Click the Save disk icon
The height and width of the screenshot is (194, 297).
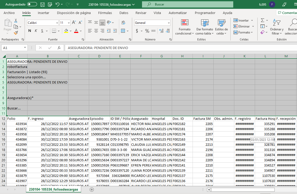(x=43, y=4)
